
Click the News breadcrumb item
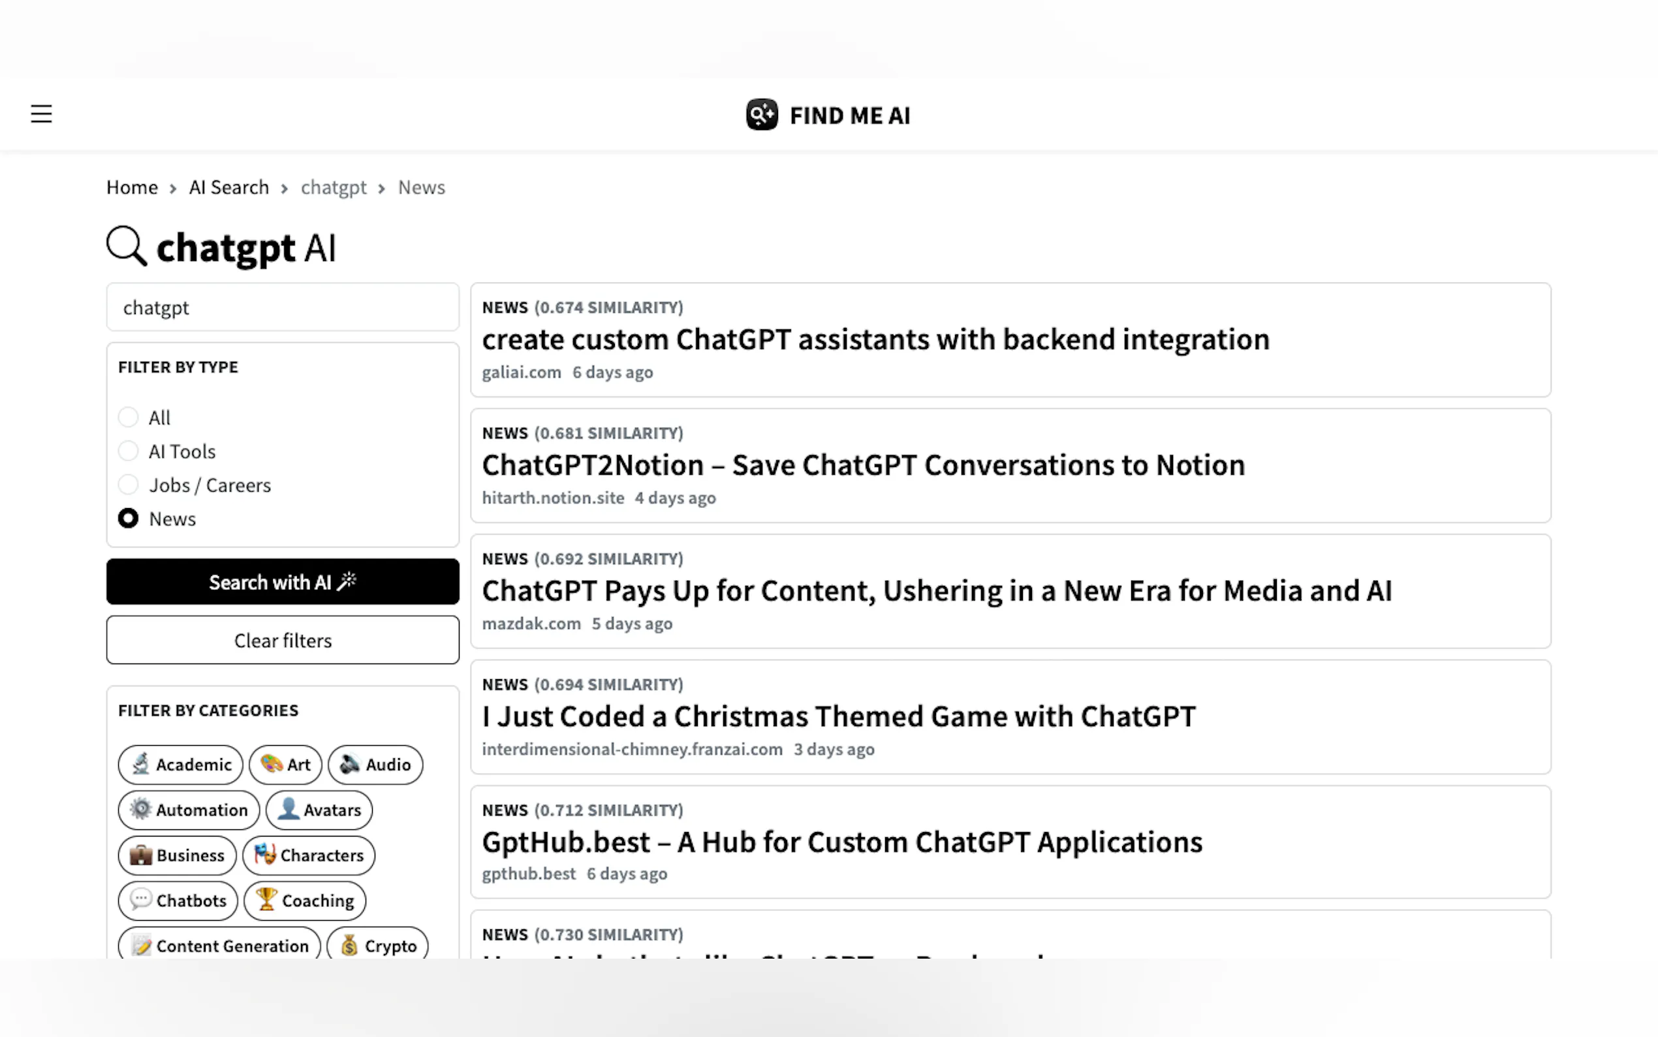tap(422, 187)
